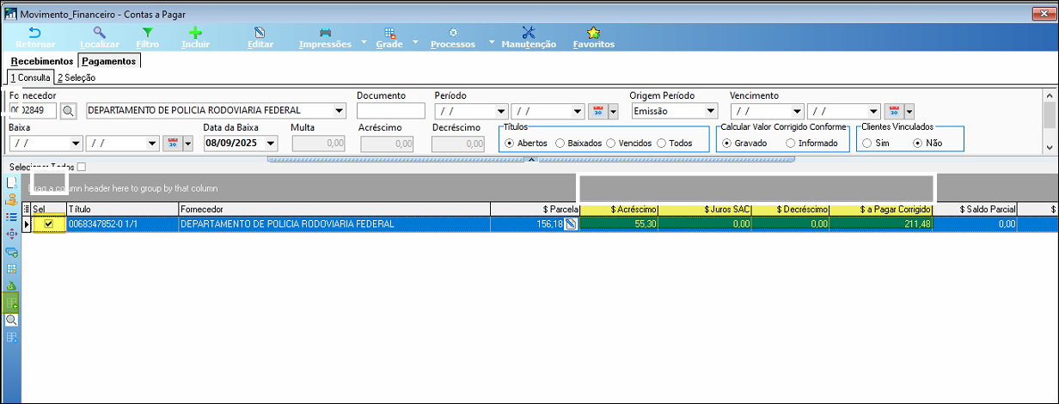The width and height of the screenshot is (1059, 404).
Task: Expand the first Vencimento date dropdown
Action: tap(798, 111)
